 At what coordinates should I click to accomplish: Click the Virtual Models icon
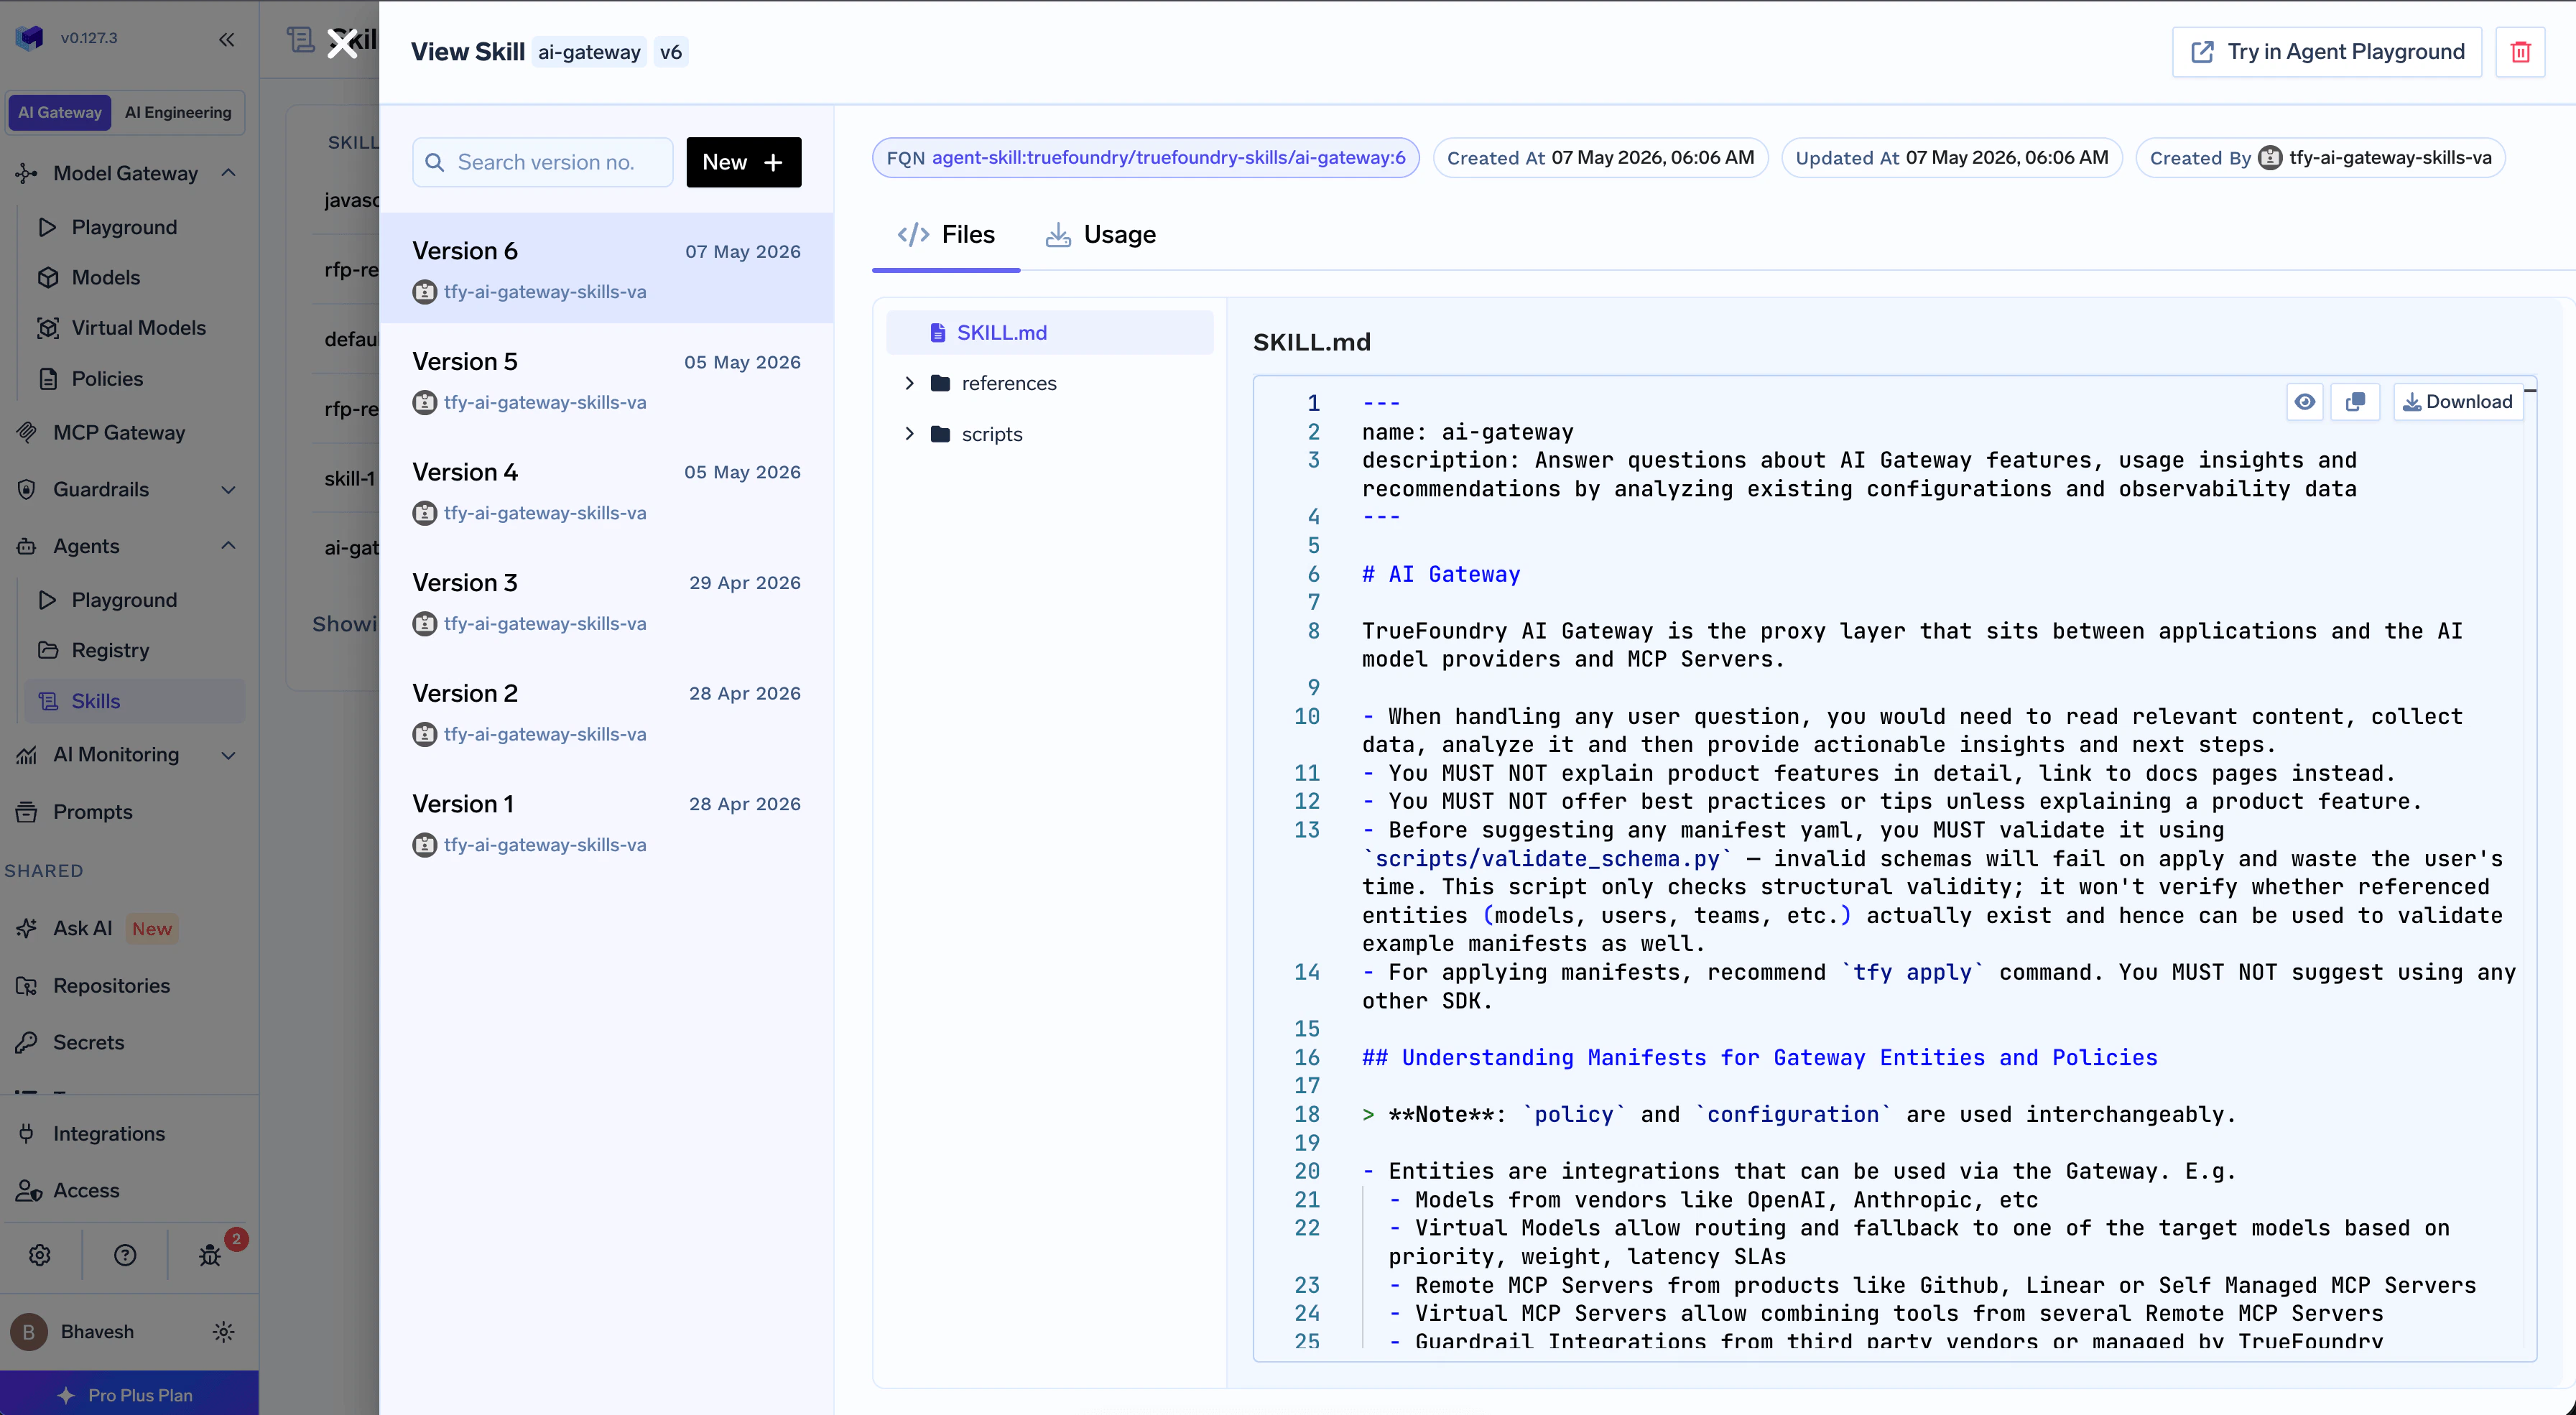tap(48, 328)
